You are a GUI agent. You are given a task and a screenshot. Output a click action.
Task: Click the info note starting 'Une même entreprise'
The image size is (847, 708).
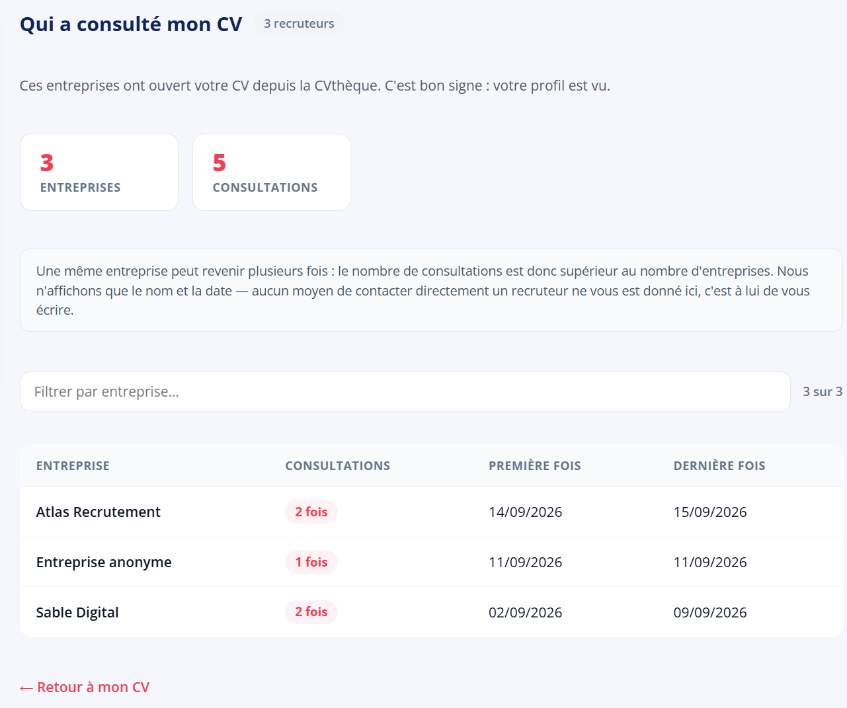click(x=431, y=290)
